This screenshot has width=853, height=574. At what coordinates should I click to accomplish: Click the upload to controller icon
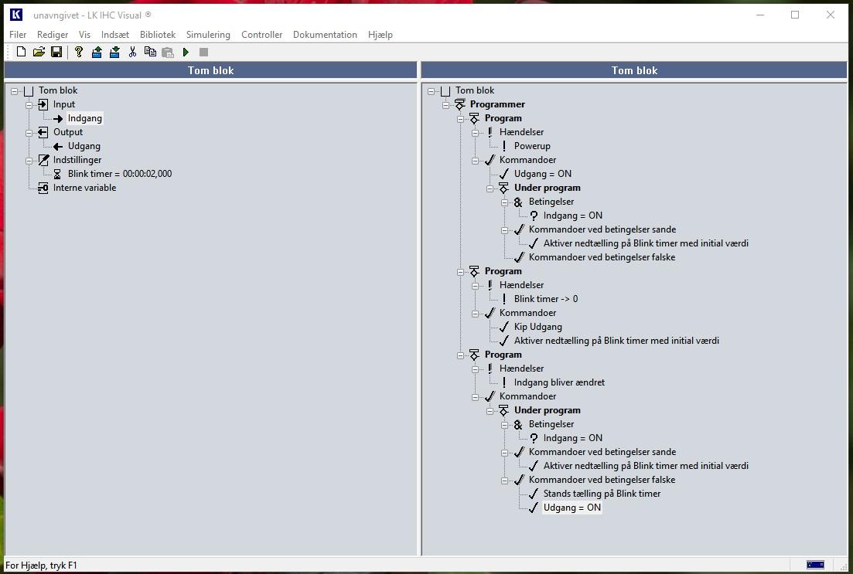click(x=97, y=52)
